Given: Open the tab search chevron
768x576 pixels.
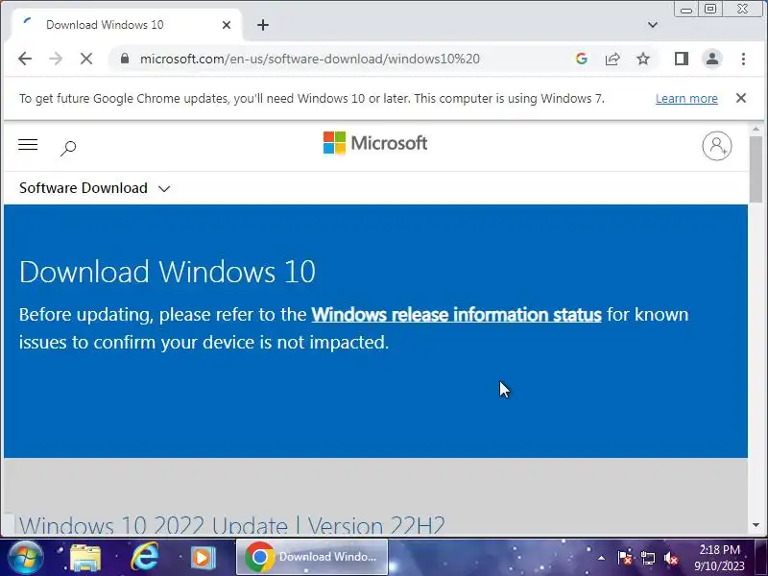Looking at the screenshot, I should [x=653, y=25].
